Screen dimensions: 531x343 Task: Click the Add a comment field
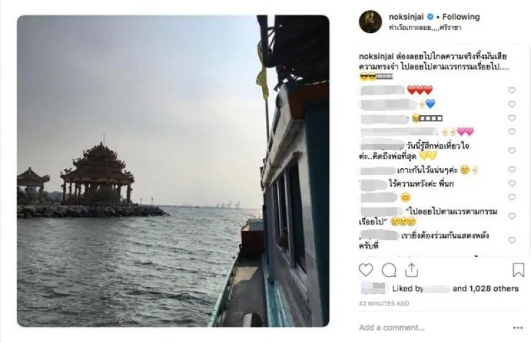[433, 328]
